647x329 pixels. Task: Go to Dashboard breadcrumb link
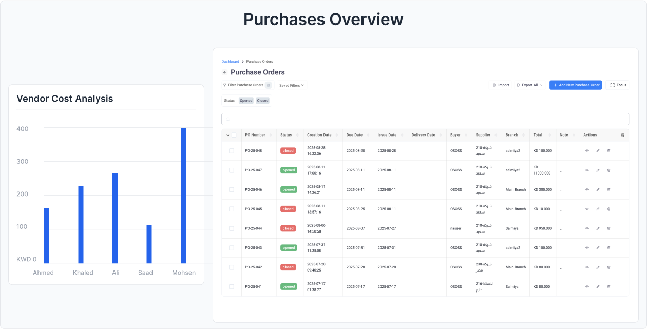click(230, 62)
